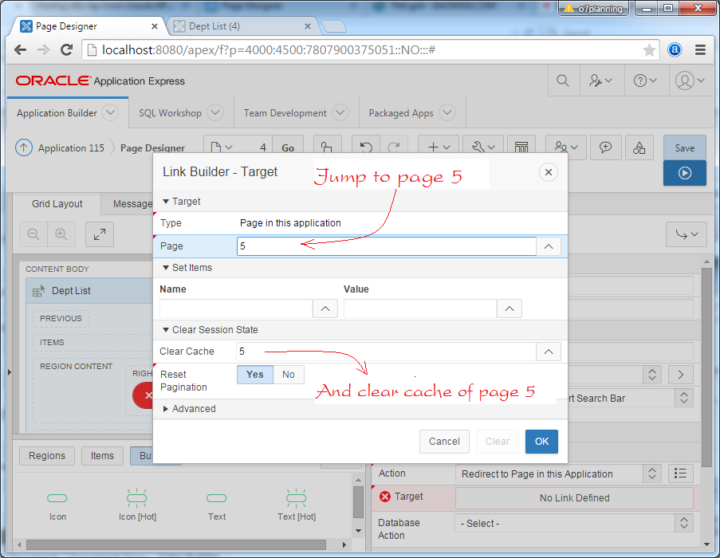This screenshot has width=720, height=558.
Task: Open the Action select list
Action: pos(558,474)
